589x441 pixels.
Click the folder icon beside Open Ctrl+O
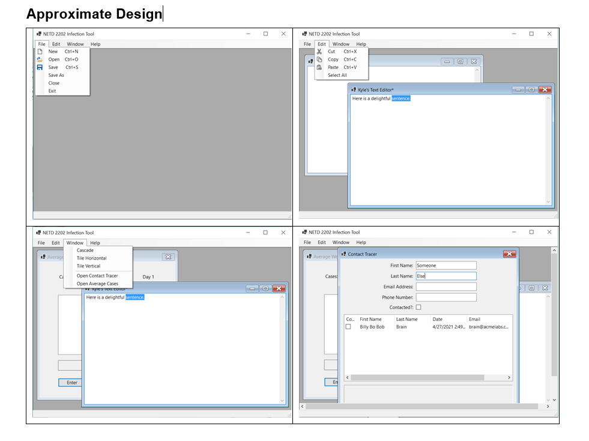pyautogui.click(x=40, y=59)
